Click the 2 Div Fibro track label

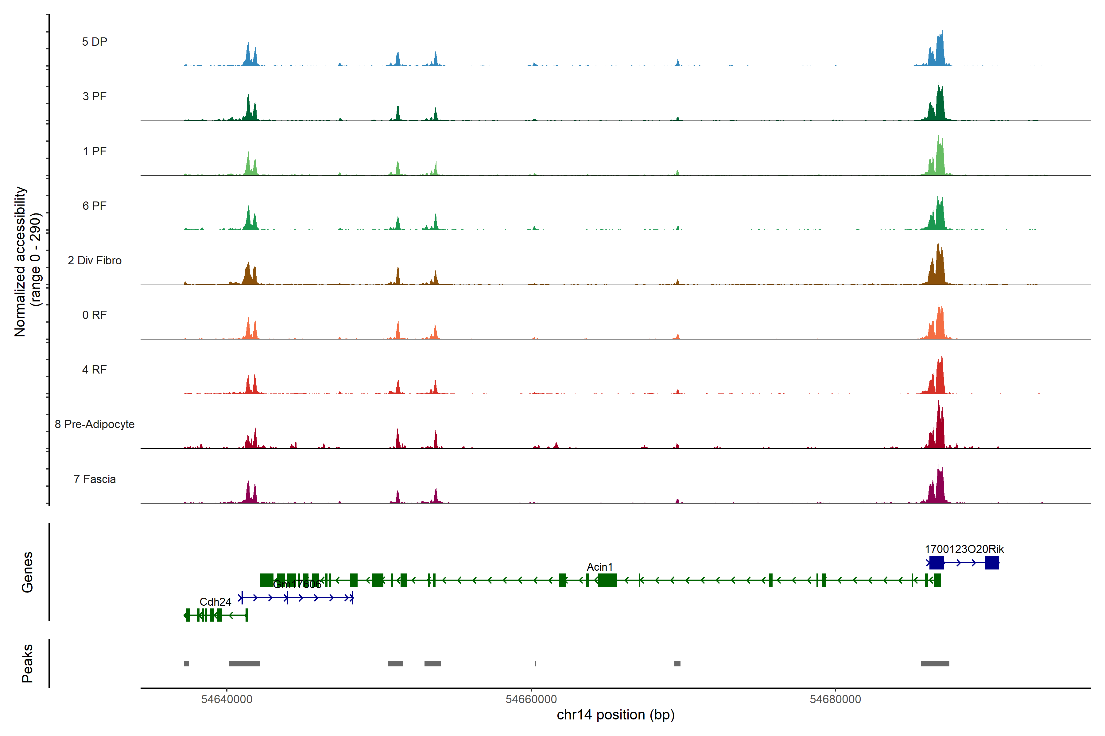[95, 260]
